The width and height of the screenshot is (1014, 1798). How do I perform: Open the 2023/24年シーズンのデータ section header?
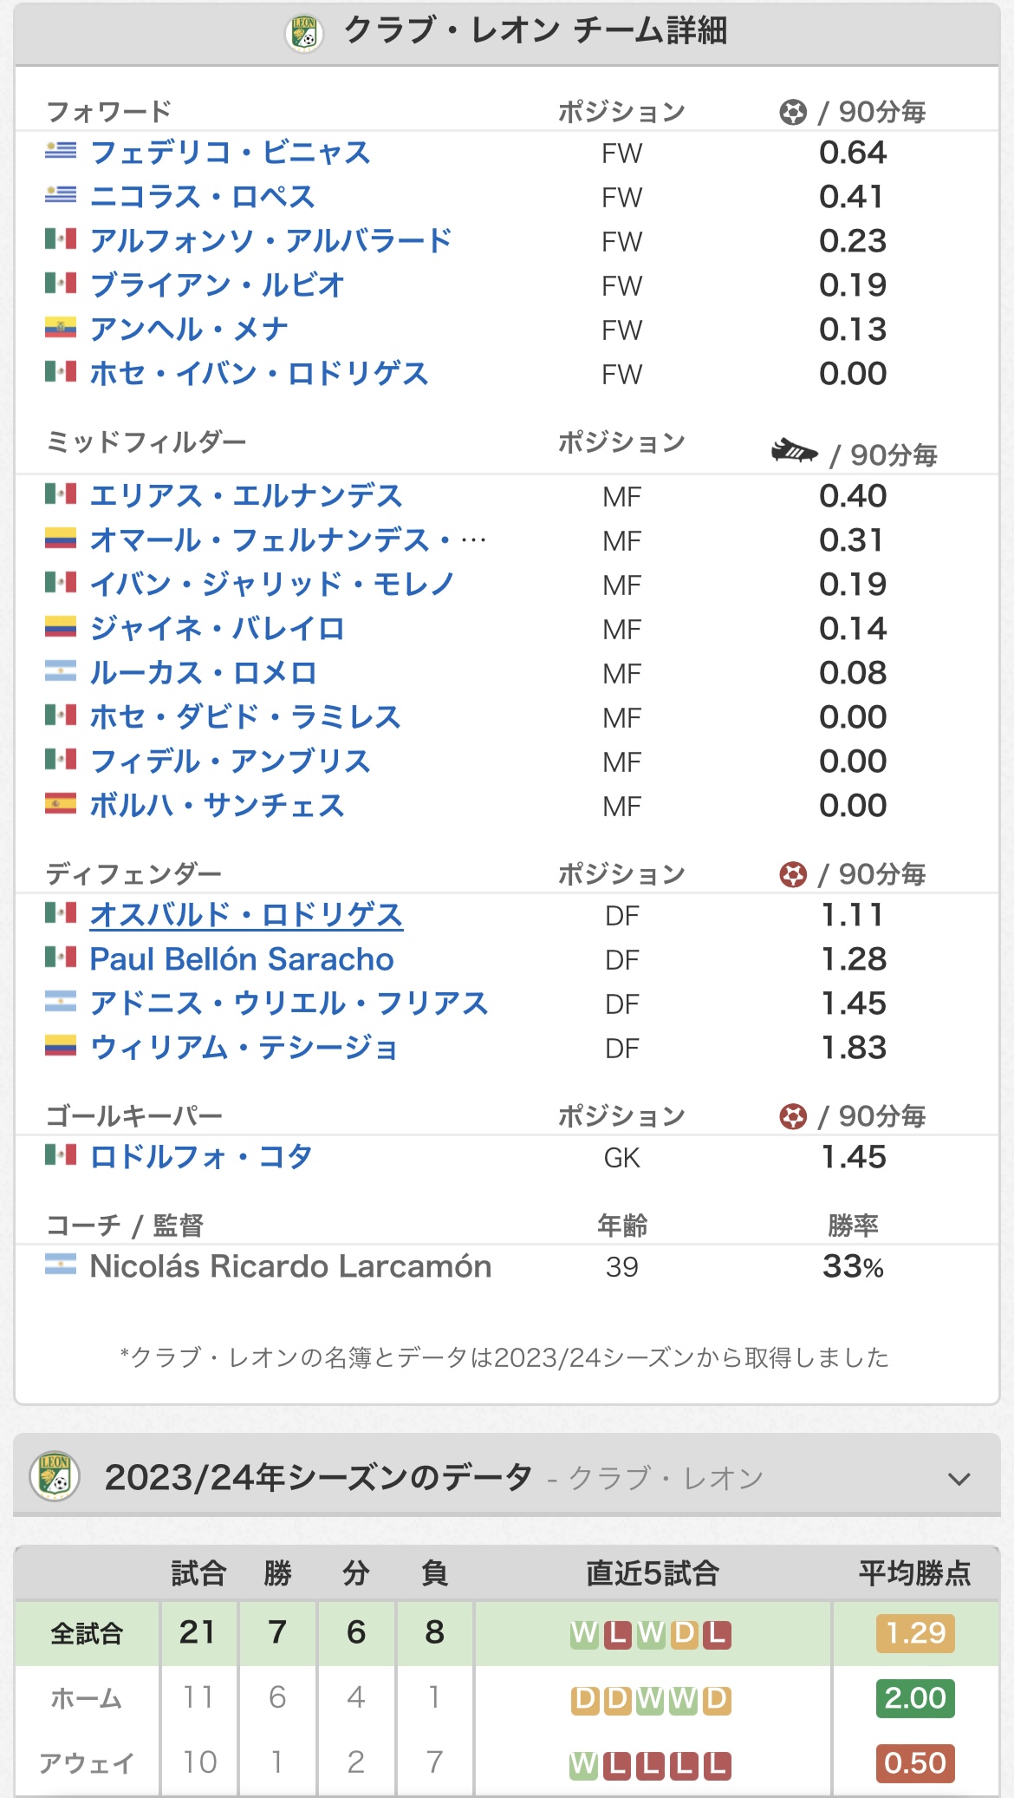pos(318,1477)
